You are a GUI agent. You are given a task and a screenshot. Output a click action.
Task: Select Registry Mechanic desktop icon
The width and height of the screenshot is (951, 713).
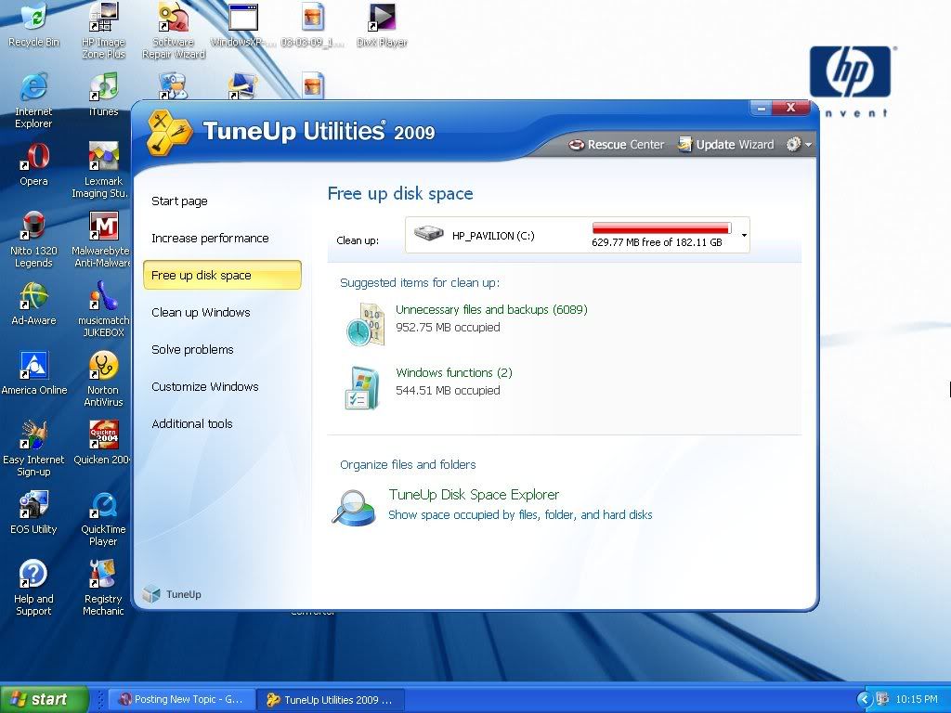[x=103, y=588]
